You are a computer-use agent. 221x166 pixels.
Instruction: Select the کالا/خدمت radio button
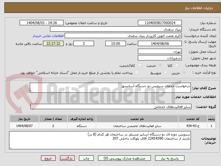139,65
